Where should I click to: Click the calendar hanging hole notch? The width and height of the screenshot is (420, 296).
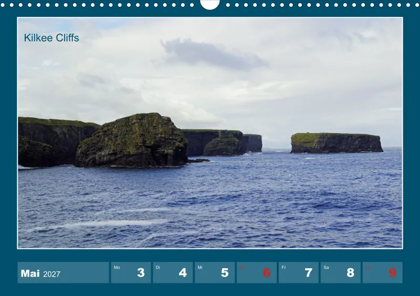click(x=210, y=4)
